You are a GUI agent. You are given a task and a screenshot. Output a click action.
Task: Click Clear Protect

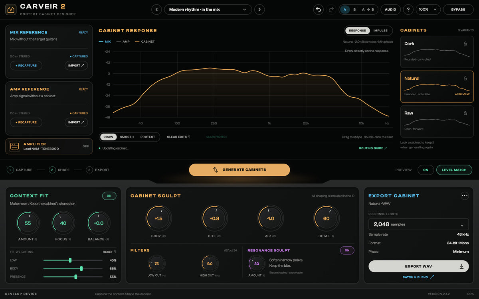click(x=216, y=137)
